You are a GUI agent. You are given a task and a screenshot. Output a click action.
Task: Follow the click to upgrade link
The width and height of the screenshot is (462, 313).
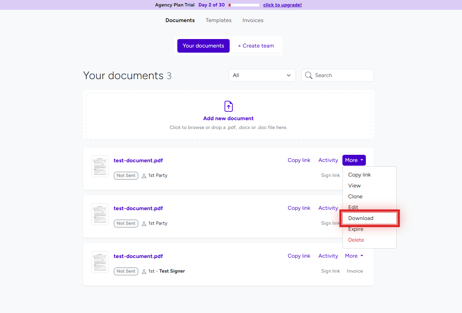click(x=282, y=5)
